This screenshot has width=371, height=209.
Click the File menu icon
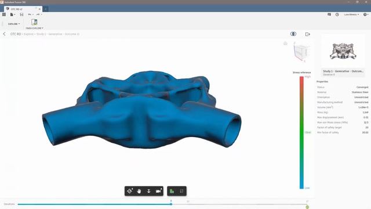point(12,15)
